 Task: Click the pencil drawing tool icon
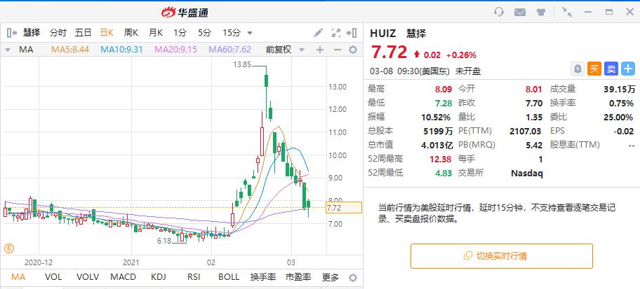[319, 33]
